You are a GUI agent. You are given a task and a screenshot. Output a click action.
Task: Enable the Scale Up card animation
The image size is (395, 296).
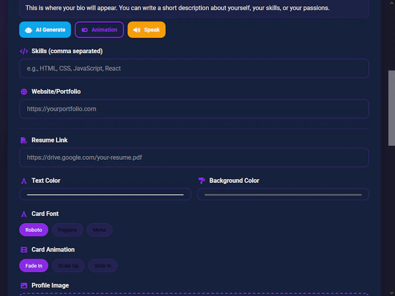click(68, 265)
